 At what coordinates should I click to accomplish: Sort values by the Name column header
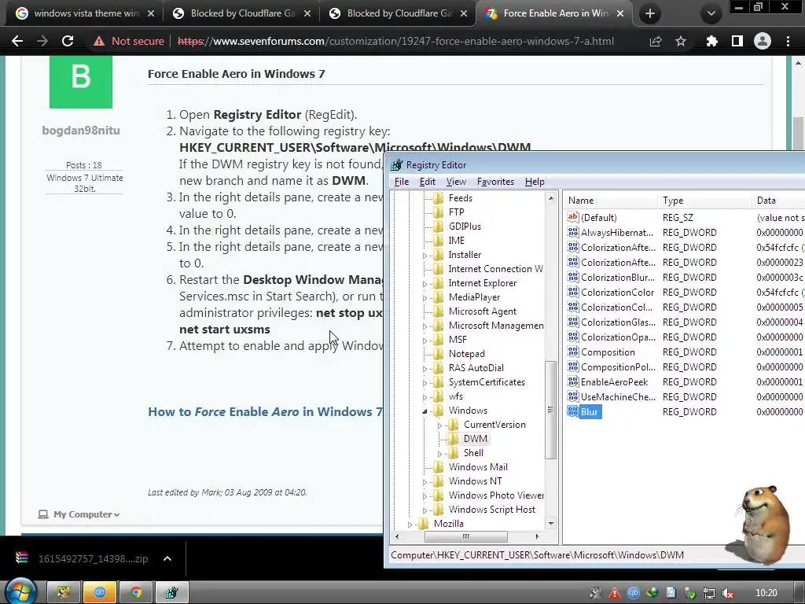coord(609,201)
